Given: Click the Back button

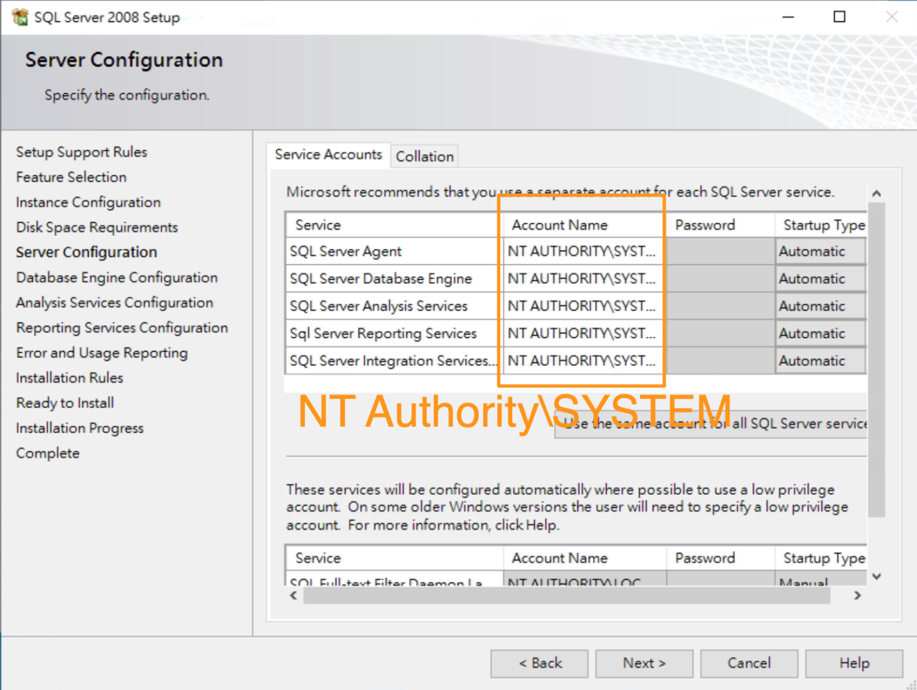Looking at the screenshot, I should [x=539, y=663].
